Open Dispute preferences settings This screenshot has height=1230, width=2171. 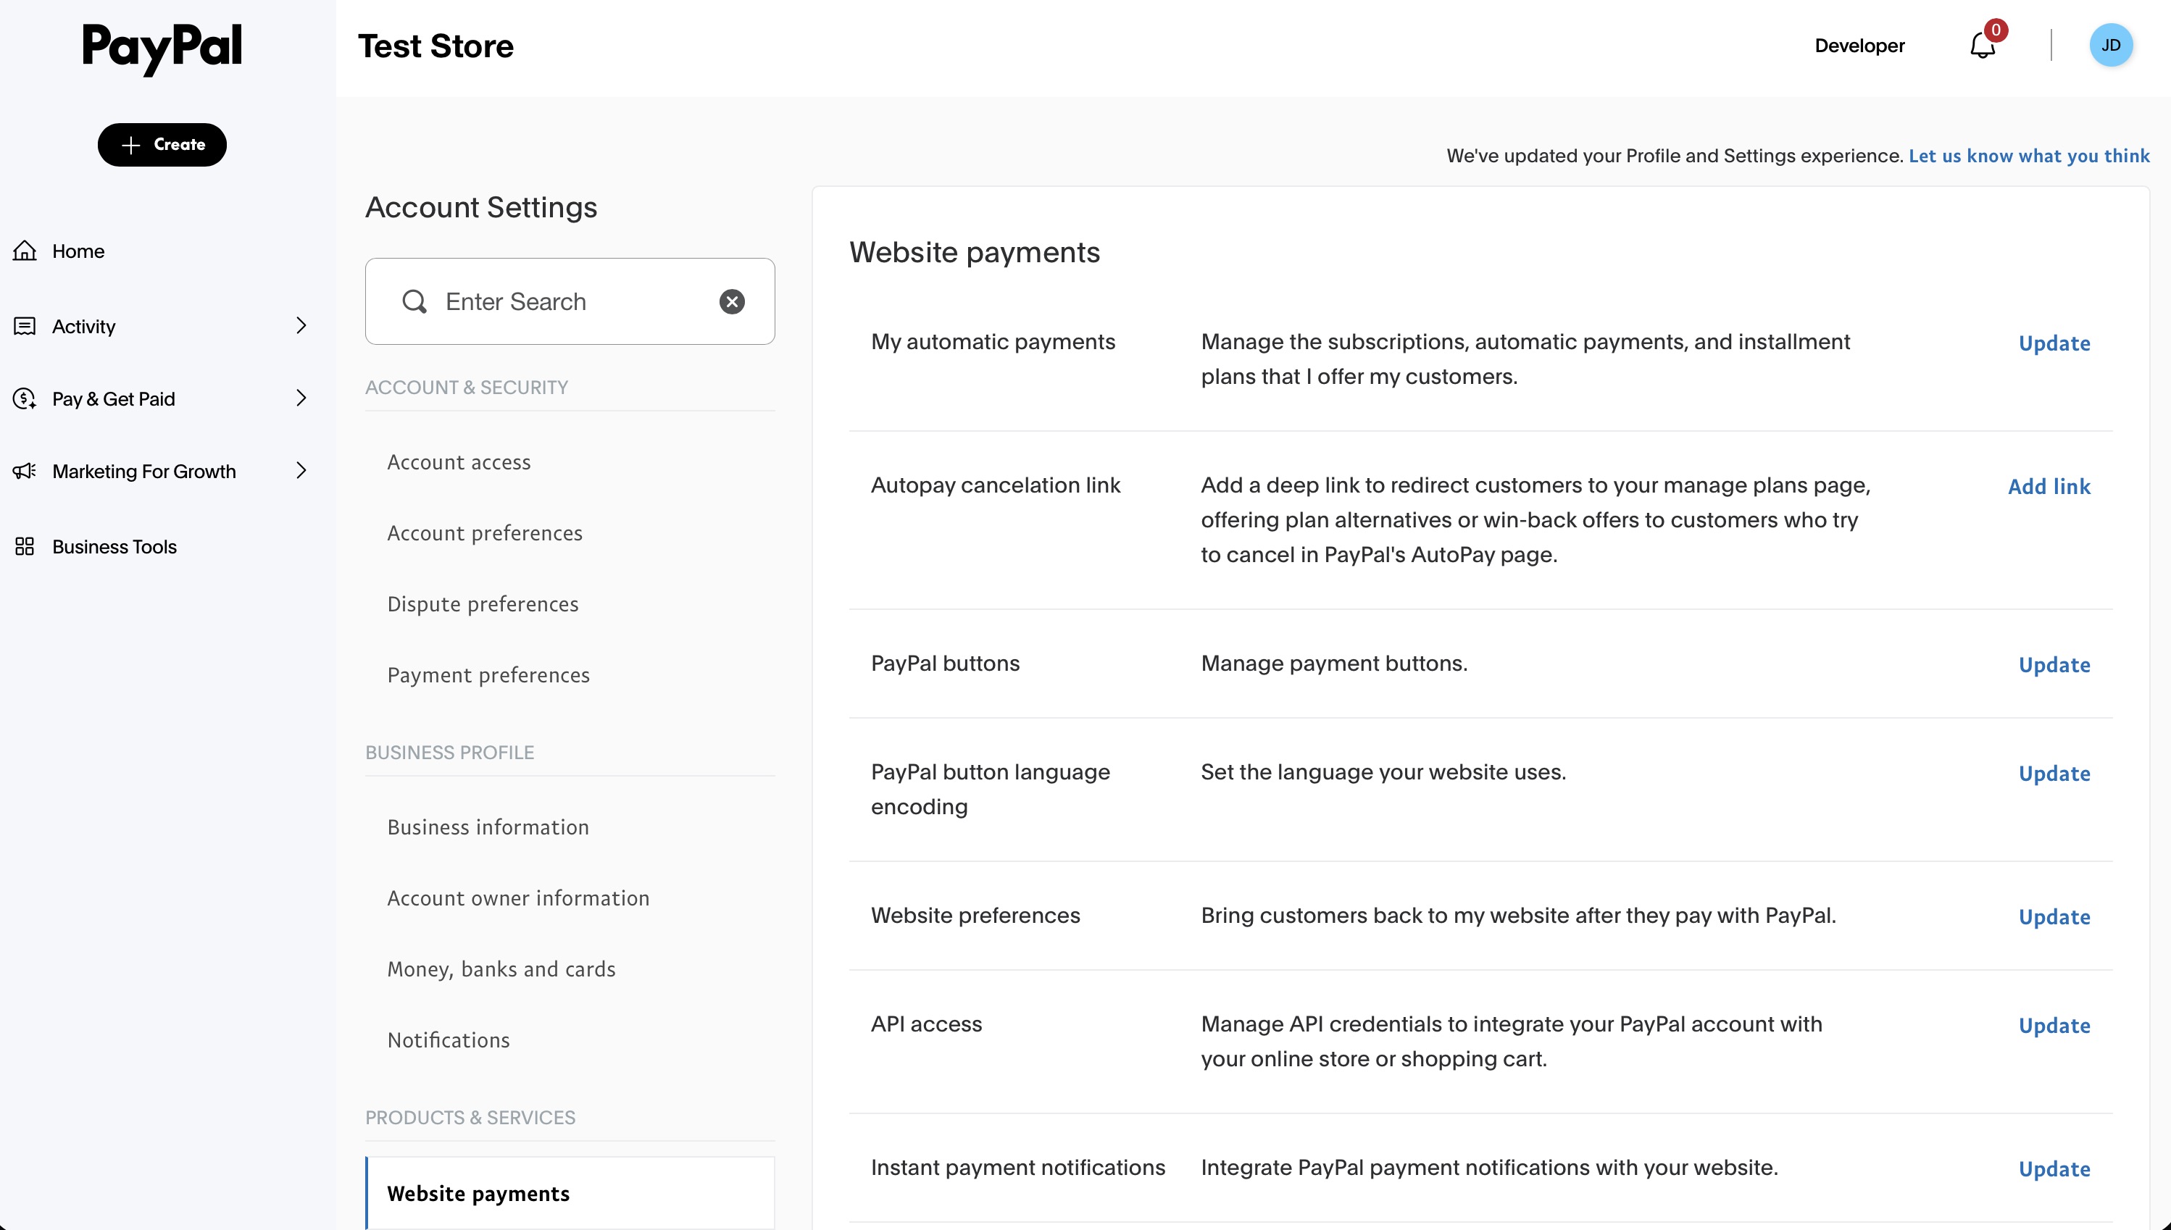pyautogui.click(x=483, y=604)
